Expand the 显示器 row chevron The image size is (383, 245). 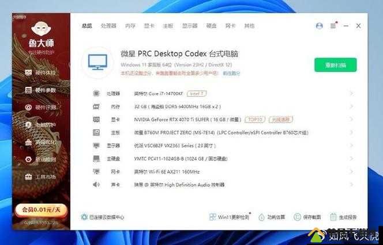(x=351, y=146)
